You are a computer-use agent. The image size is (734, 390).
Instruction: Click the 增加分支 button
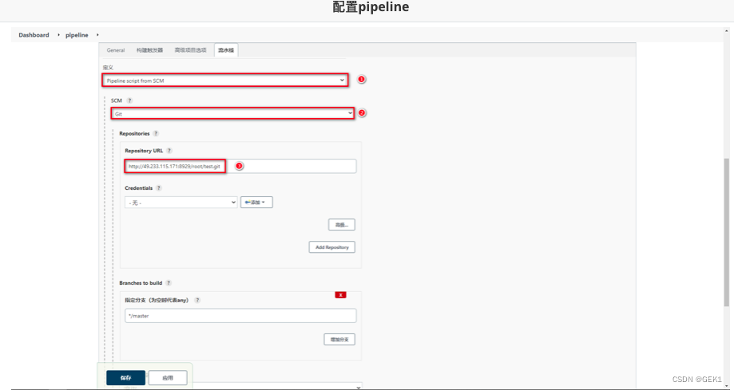(x=339, y=340)
